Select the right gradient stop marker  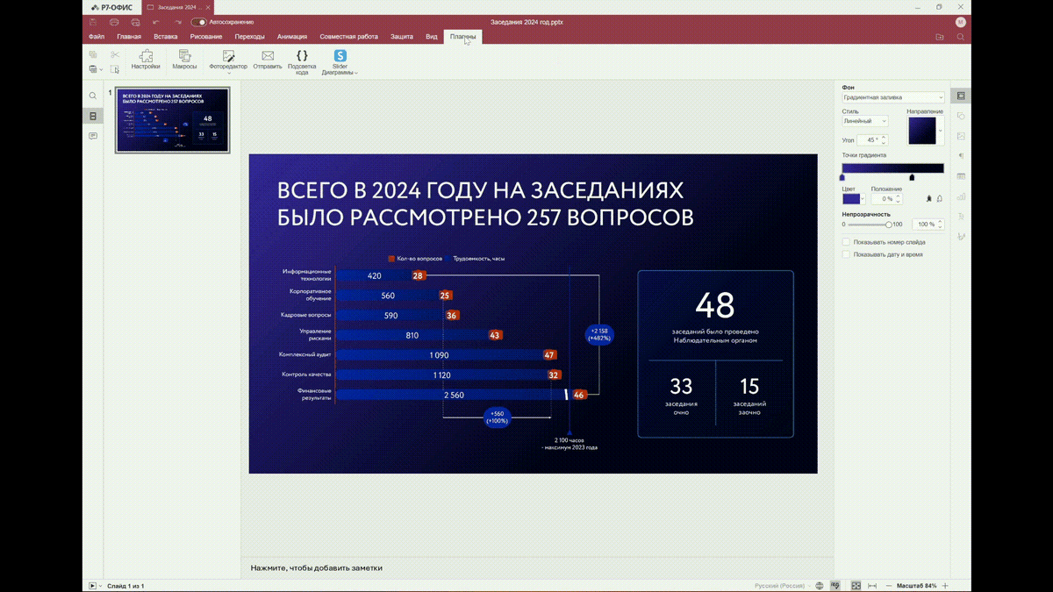912,177
